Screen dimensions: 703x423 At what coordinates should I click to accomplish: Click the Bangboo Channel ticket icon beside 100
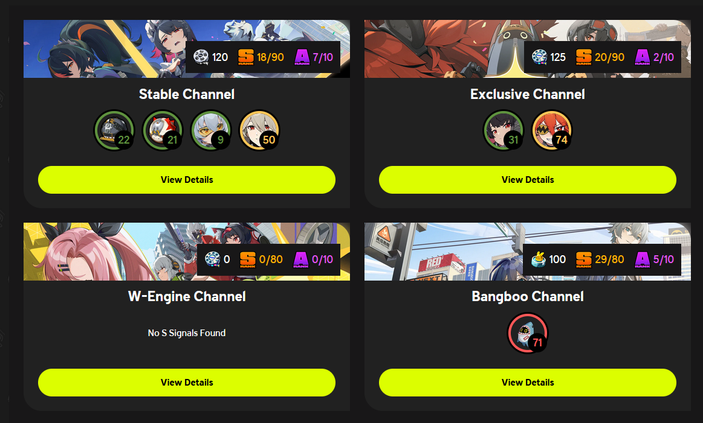(539, 259)
